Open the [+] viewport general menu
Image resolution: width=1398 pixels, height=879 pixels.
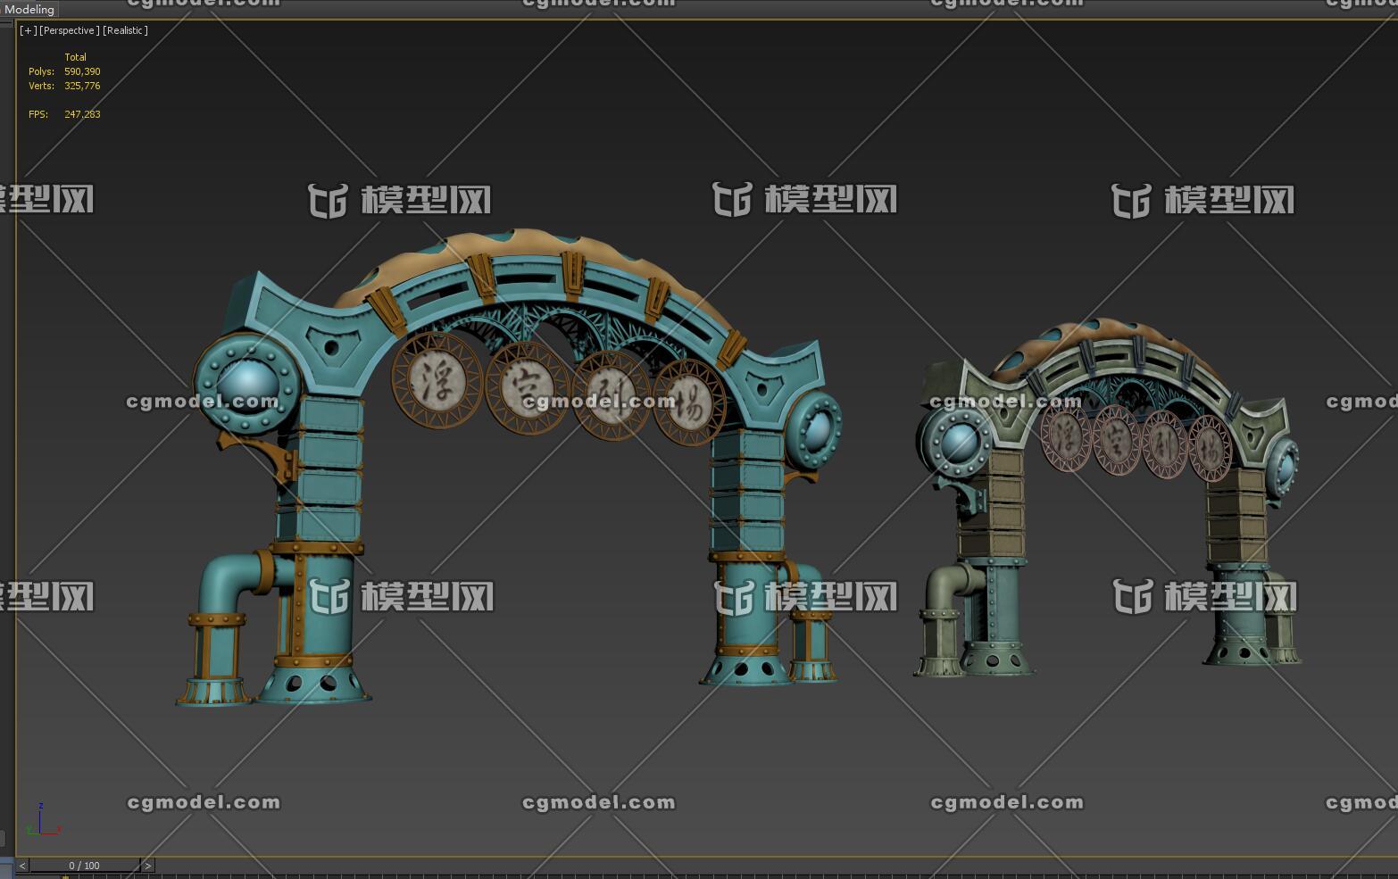[29, 30]
